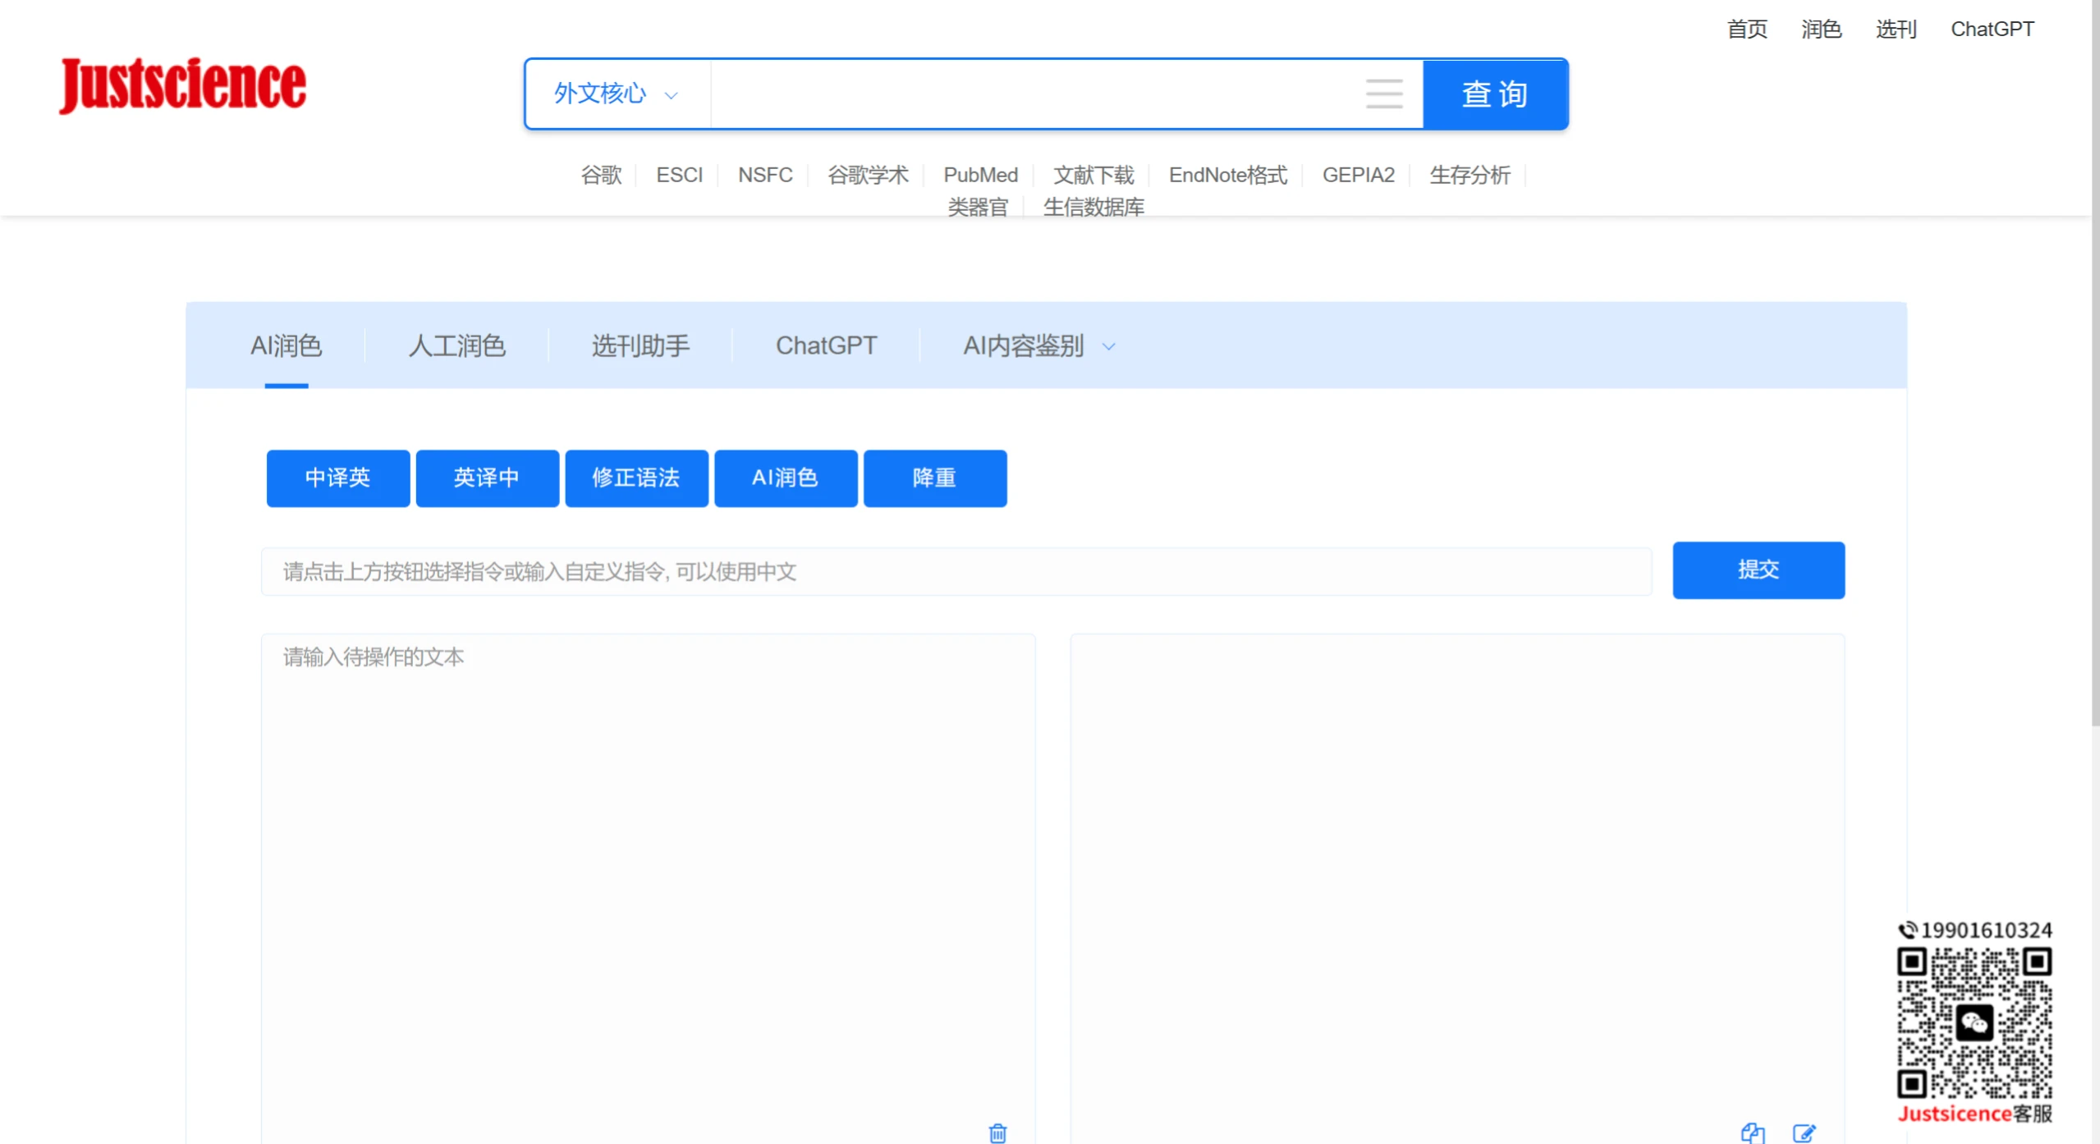Copy the output using the copy icon
The image size is (2100, 1144).
pyautogui.click(x=1753, y=1133)
